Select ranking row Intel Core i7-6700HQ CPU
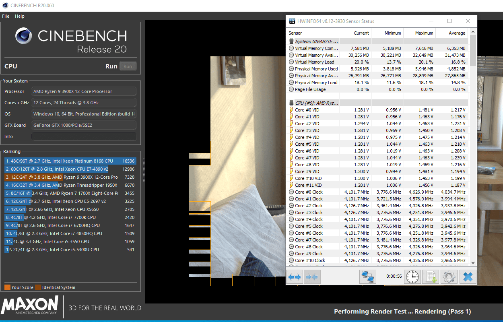 (x=70, y=225)
